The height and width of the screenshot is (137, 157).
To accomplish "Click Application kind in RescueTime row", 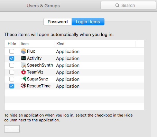I will coord(68,86).
